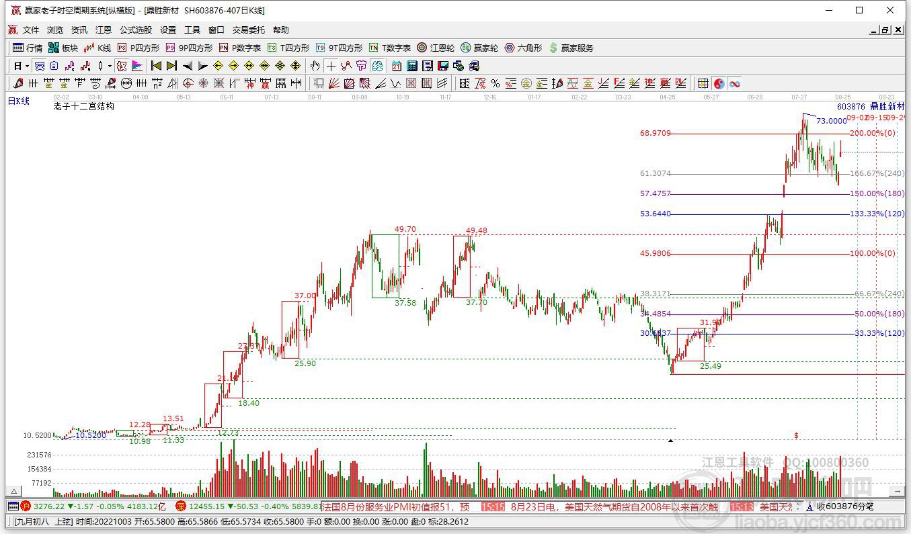Viewport: 911px width, 534px height.
Task: Open the 公式选股 menu
Action: (136, 30)
